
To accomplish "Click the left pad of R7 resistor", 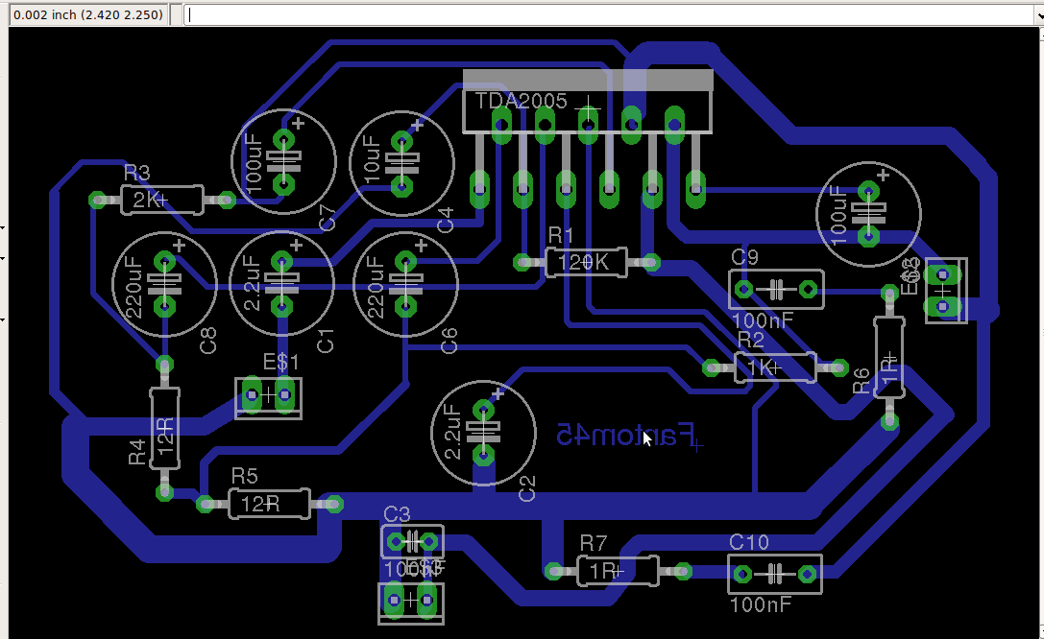I will [x=553, y=571].
